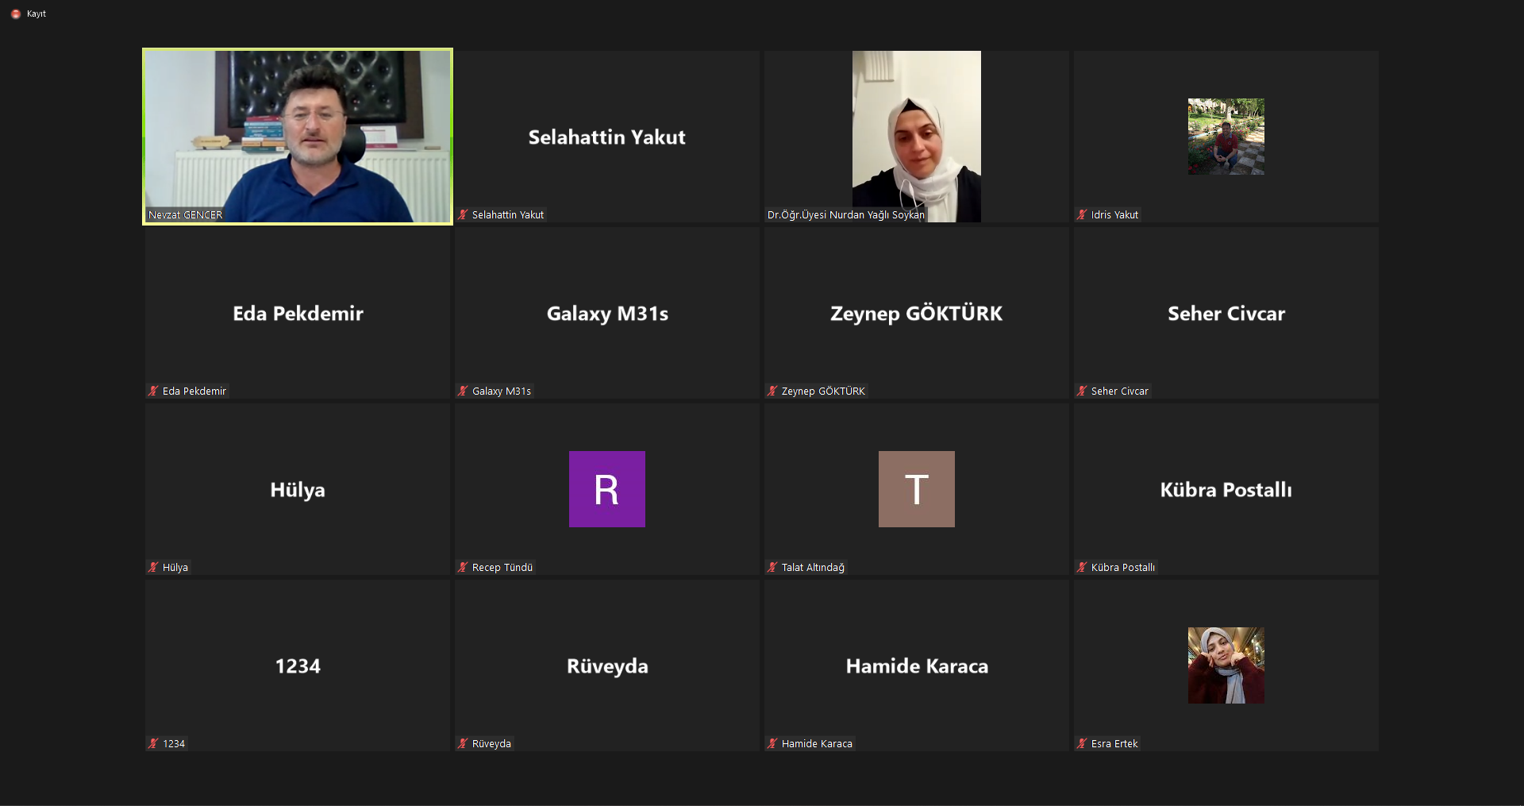Click the muted microphone icon beside Selahattin Yakut
Image resolution: width=1524 pixels, height=806 pixels.
(463, 214)
